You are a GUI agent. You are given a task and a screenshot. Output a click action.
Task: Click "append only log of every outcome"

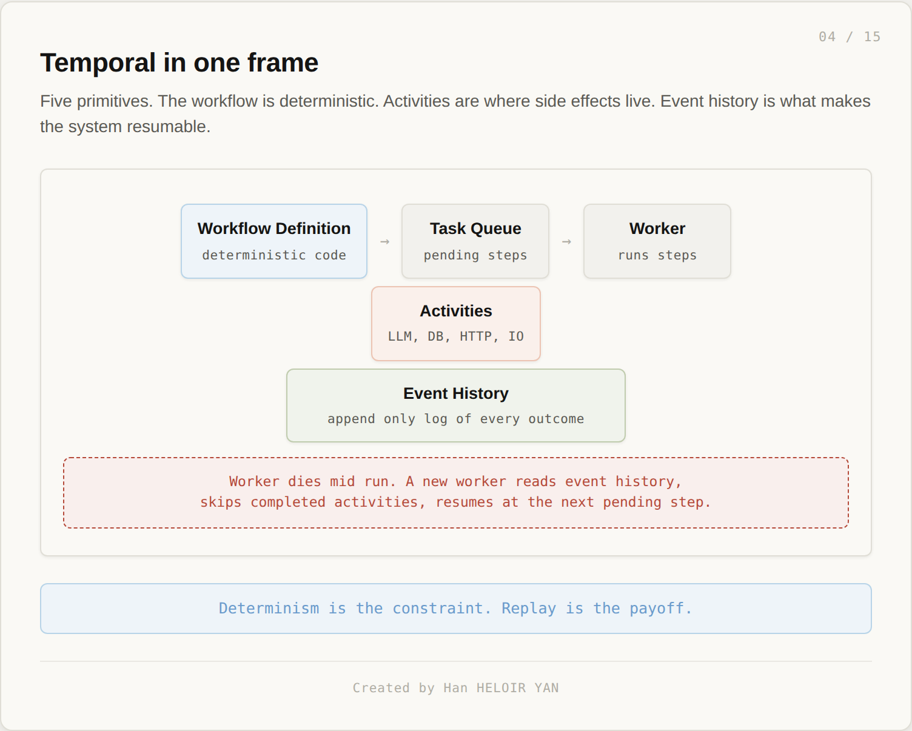click(456, 419)
